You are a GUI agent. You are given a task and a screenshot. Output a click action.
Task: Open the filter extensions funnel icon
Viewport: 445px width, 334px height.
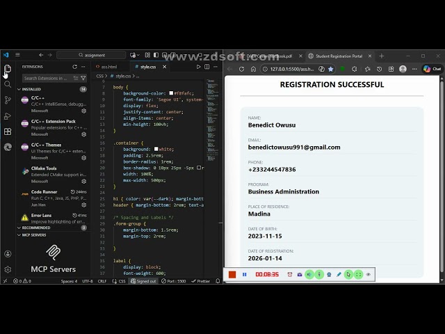[x=83, y=78]
